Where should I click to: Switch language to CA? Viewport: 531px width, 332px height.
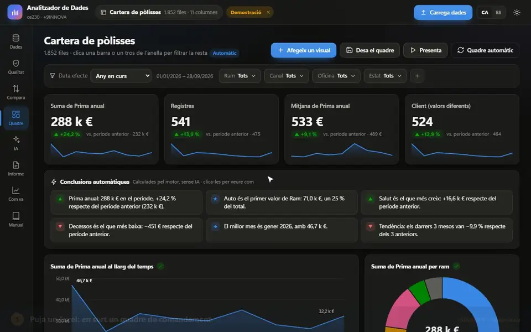tap(485, 13)
